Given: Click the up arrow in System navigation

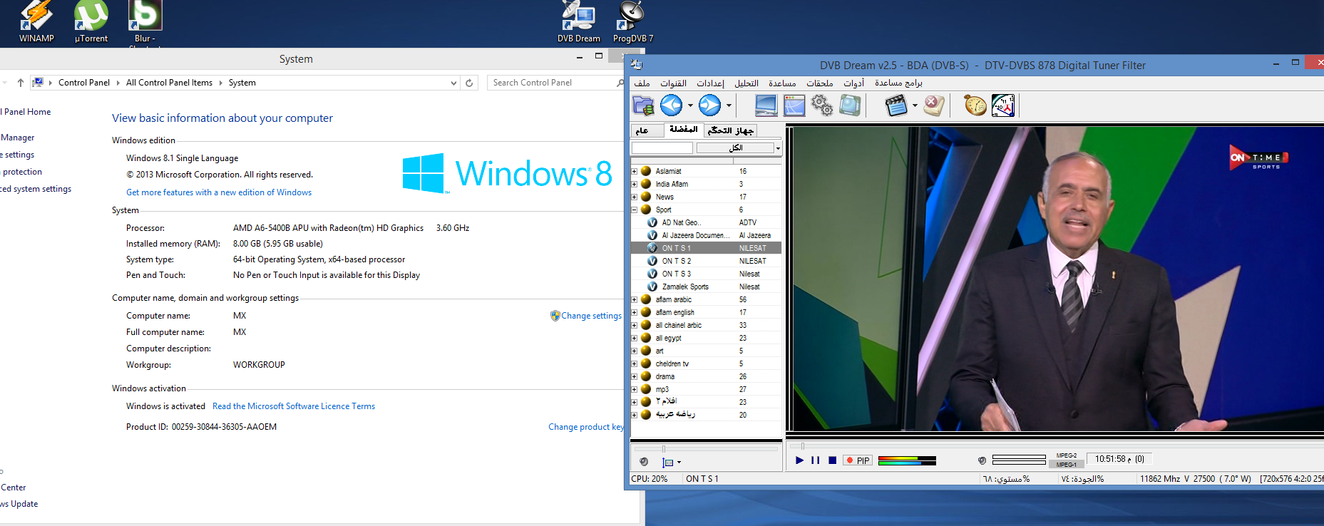Looking at the screenshot, I should click(21, 83).
